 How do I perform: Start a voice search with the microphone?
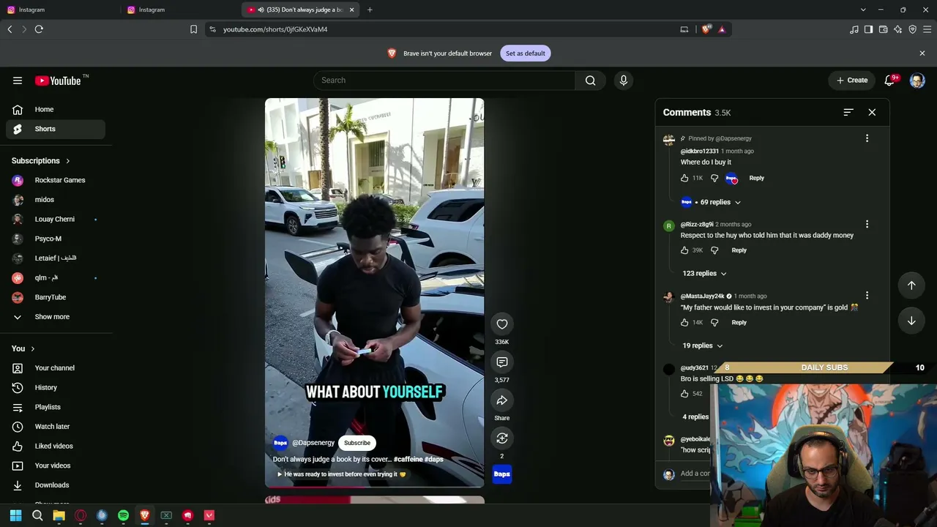tap(624, 81)
